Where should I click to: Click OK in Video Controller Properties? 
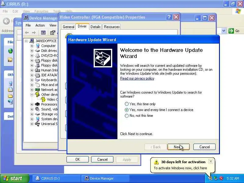pyautogui.click(x=77, y=159)
